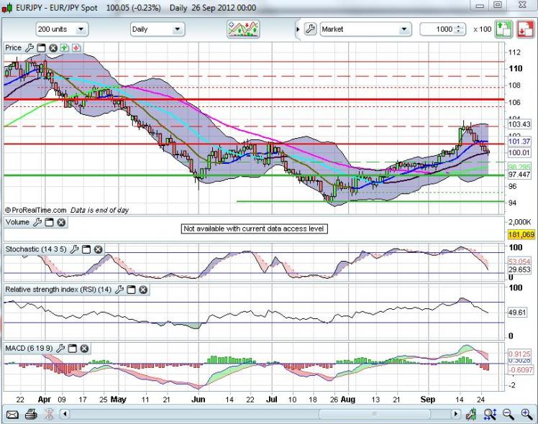Remove the Volume panel from chart
The image size is (538, 424).
coord(61,222)
